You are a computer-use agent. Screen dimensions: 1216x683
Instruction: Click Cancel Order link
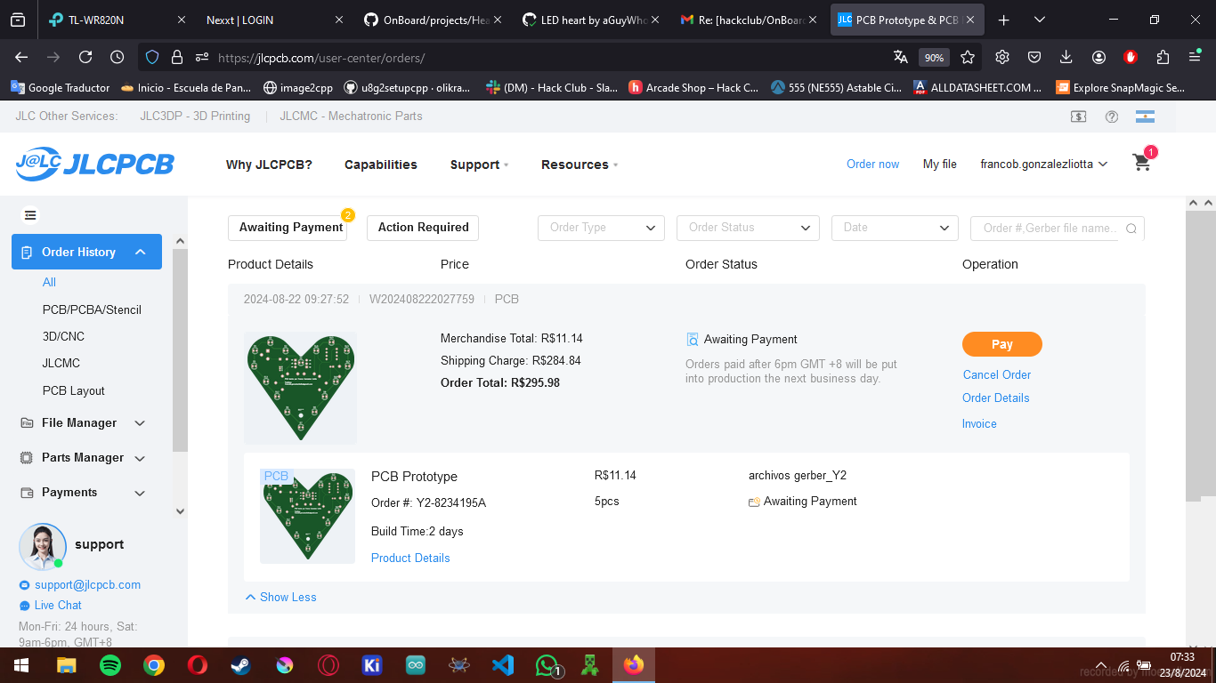pyautogui.click(x=997, y=374)
